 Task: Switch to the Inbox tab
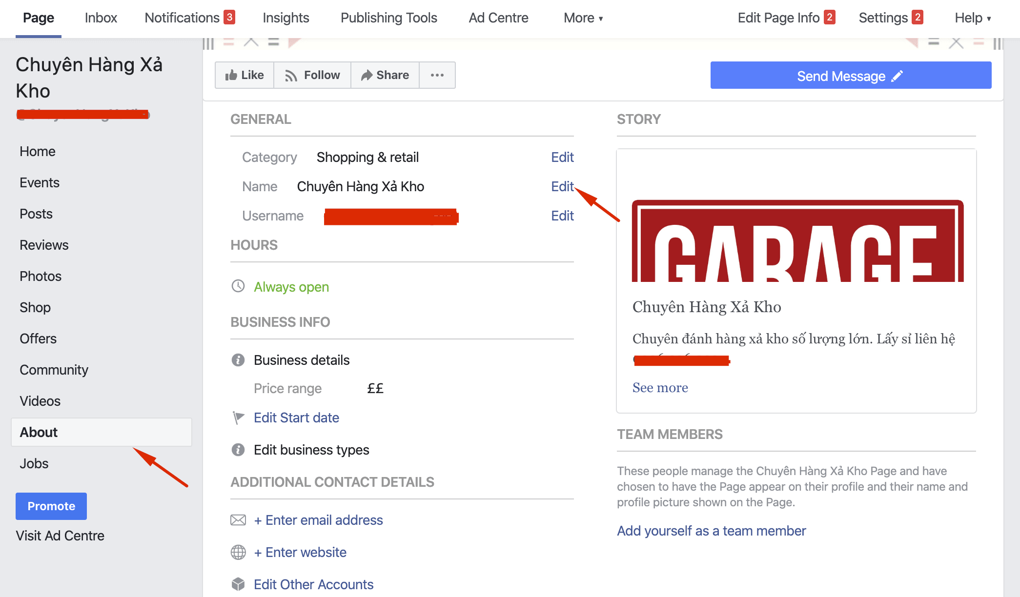click(x=101, y=18)
